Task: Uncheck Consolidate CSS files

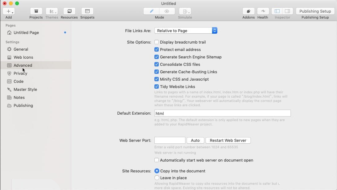Action: point(157,64)
